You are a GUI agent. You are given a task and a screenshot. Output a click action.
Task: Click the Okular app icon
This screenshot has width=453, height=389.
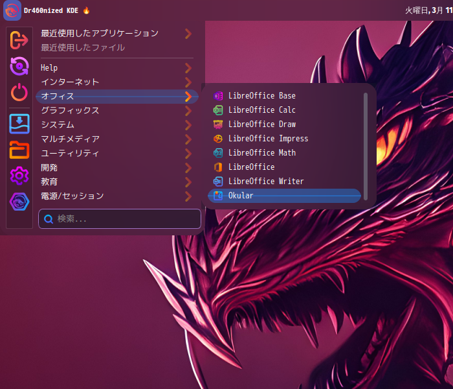218,196
